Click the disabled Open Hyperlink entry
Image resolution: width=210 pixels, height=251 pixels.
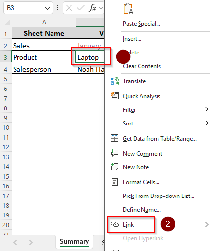[143, 238]
